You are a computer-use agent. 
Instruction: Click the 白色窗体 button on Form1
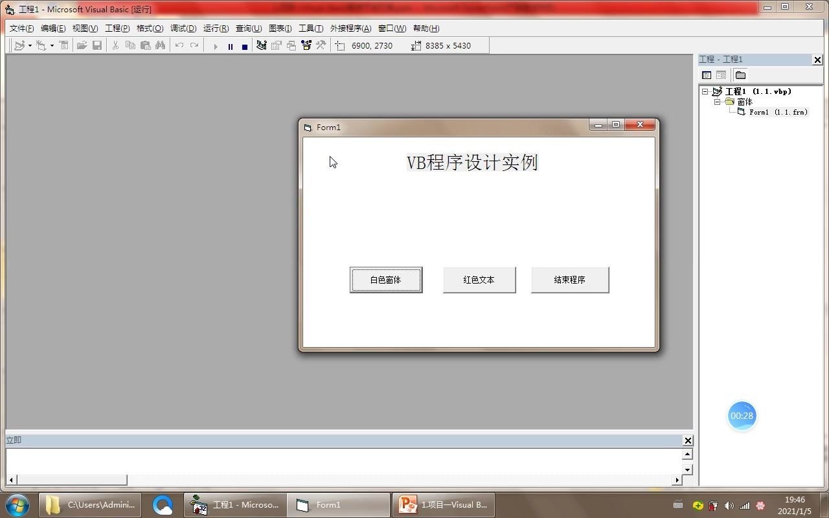(x=386, y=280)
